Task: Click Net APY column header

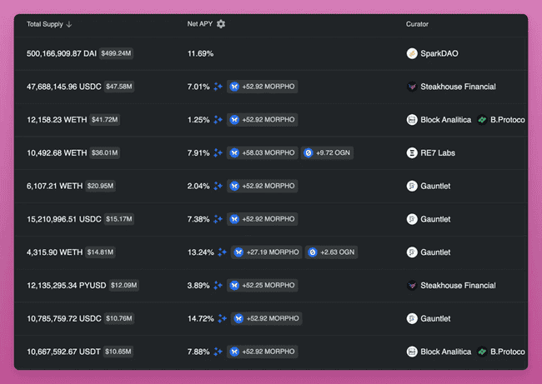Action: pyautogui.click(x=200, y=24)
